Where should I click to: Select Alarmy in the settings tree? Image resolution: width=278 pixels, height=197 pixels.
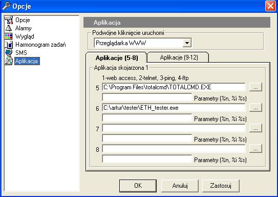click(23, 28)
